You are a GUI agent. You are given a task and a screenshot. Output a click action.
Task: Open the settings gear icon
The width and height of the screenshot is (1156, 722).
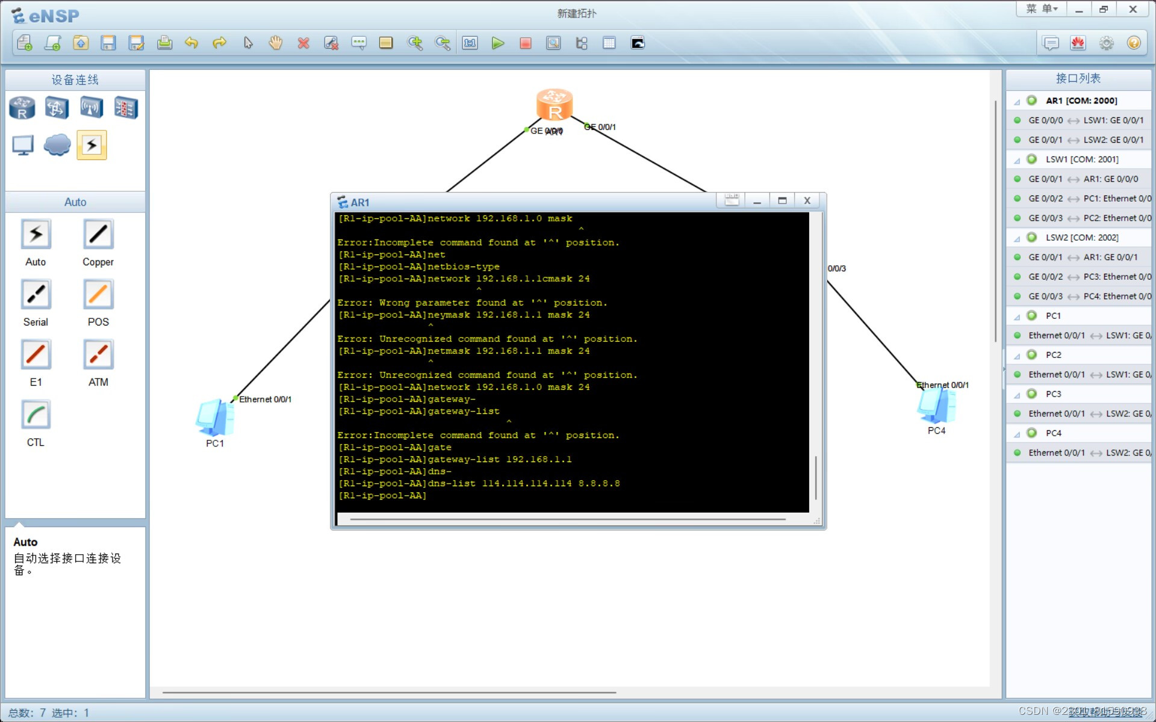1106,43
